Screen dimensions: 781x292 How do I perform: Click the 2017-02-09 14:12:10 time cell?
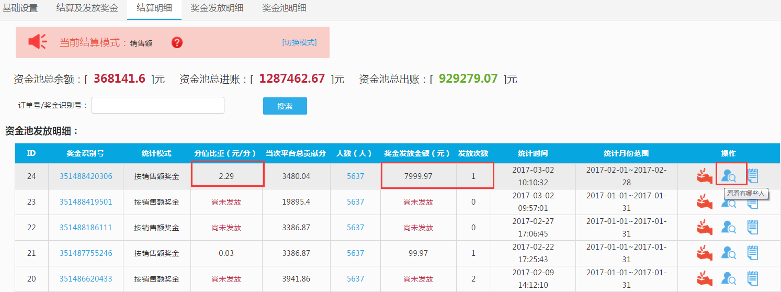[533, 279]
